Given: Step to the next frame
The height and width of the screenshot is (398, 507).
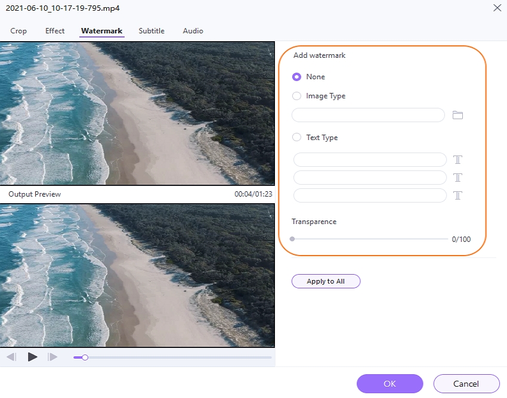Looking at the screenshot, I should [x=52, y=357].
